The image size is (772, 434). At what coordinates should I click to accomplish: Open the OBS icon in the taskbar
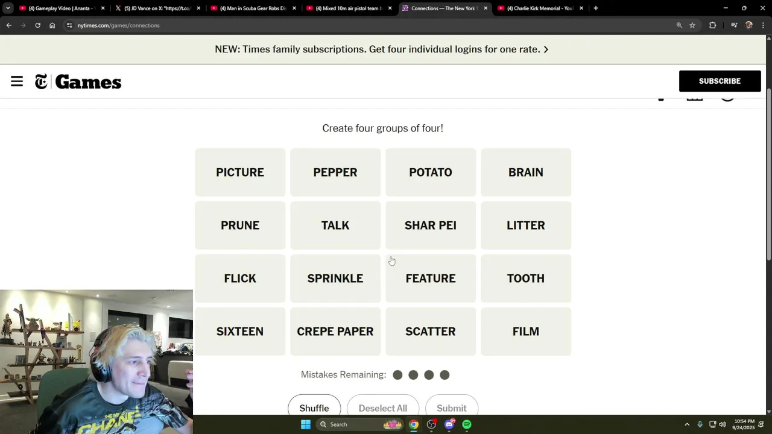pos(431,424)
